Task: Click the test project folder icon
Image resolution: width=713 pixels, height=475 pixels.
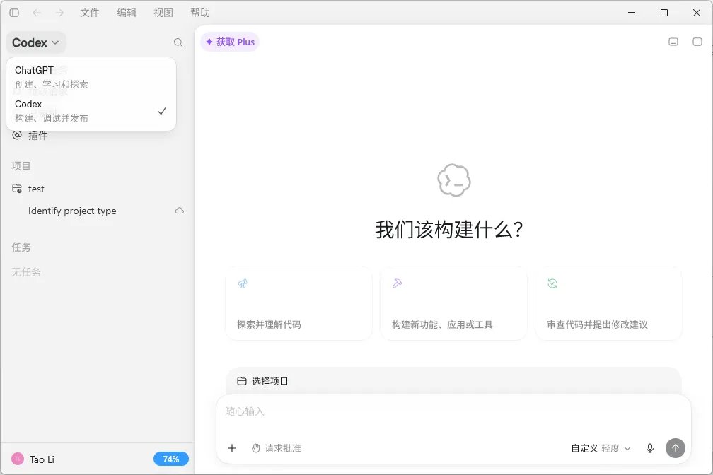Action: (x=17, y=188)
